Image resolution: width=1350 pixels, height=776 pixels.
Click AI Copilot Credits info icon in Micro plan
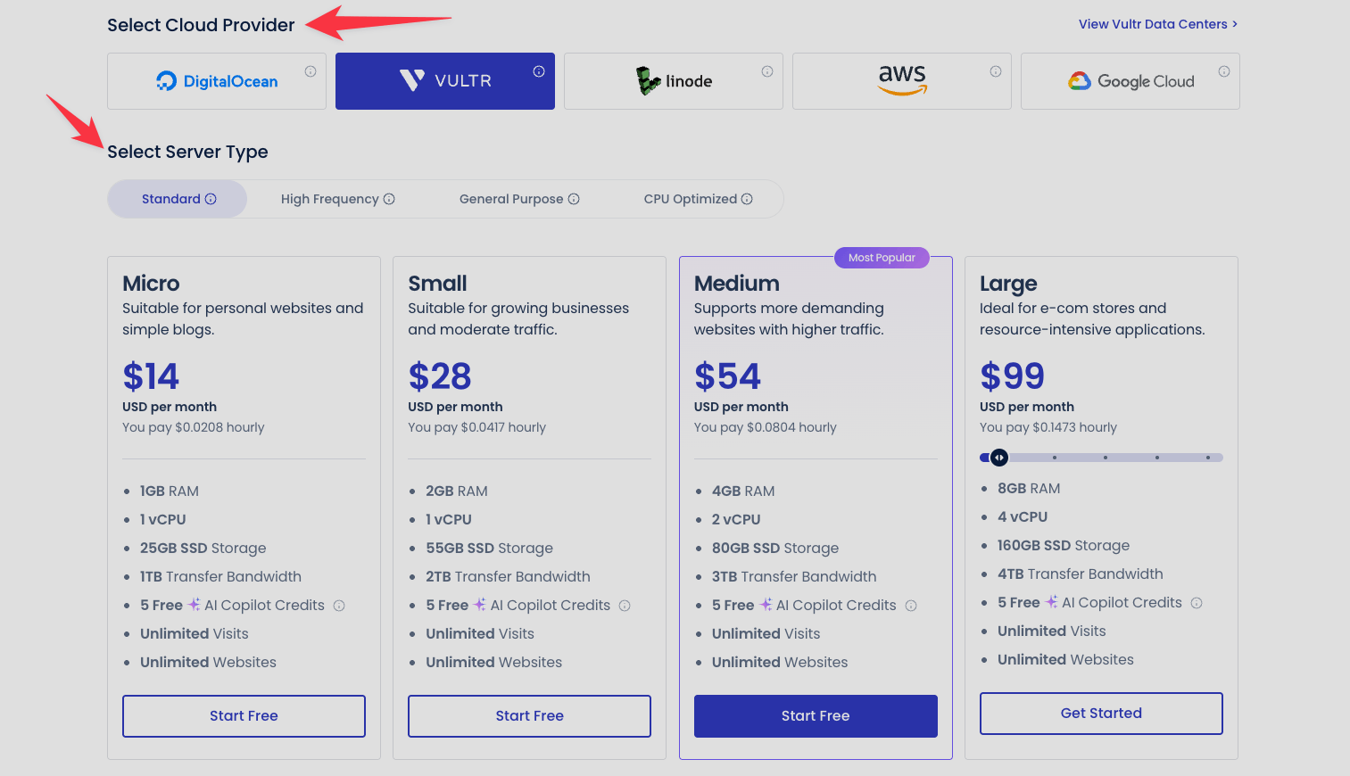coord(339,606)
